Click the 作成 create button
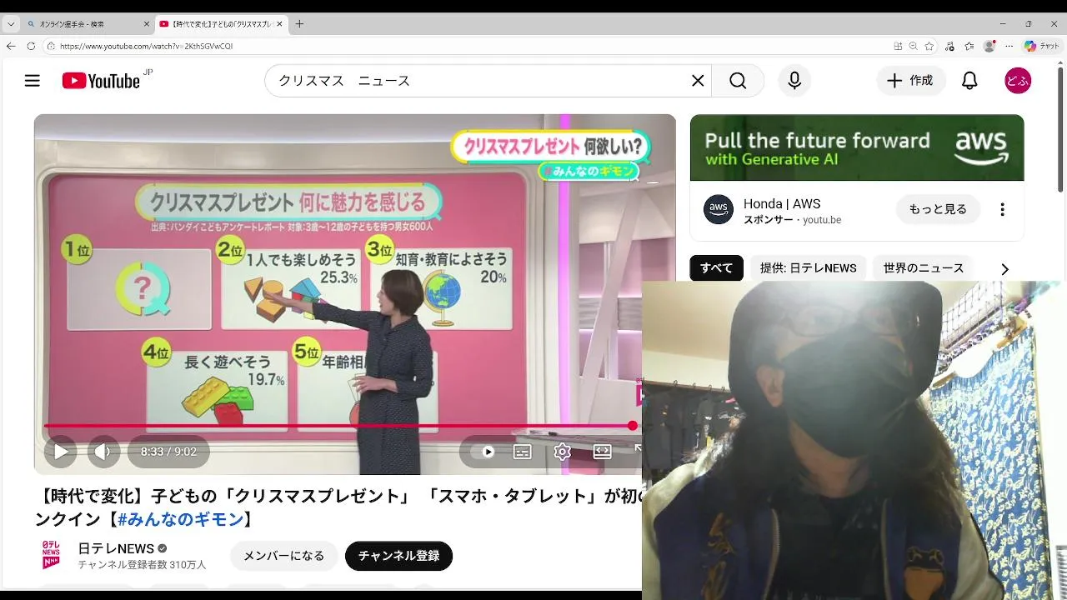Viewport: 1067px width, 600px height. (x=910, y=81)
